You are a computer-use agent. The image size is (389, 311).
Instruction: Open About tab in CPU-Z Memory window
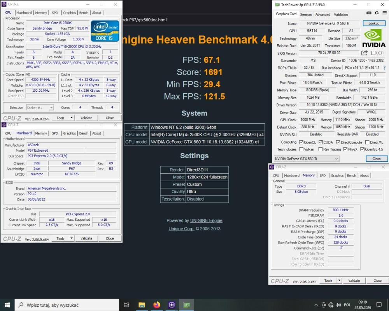(x=364, y=175)
